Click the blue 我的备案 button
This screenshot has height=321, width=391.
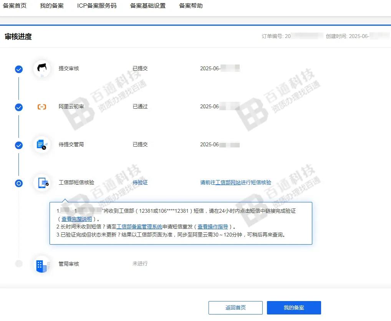point(294,308)
